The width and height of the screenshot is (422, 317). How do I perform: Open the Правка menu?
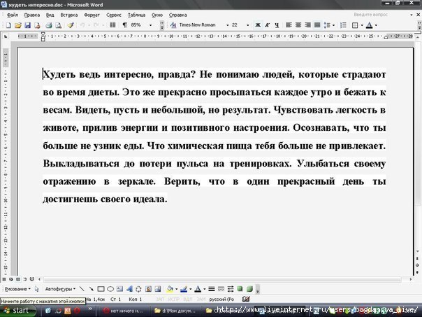click(x=31, y=15)
